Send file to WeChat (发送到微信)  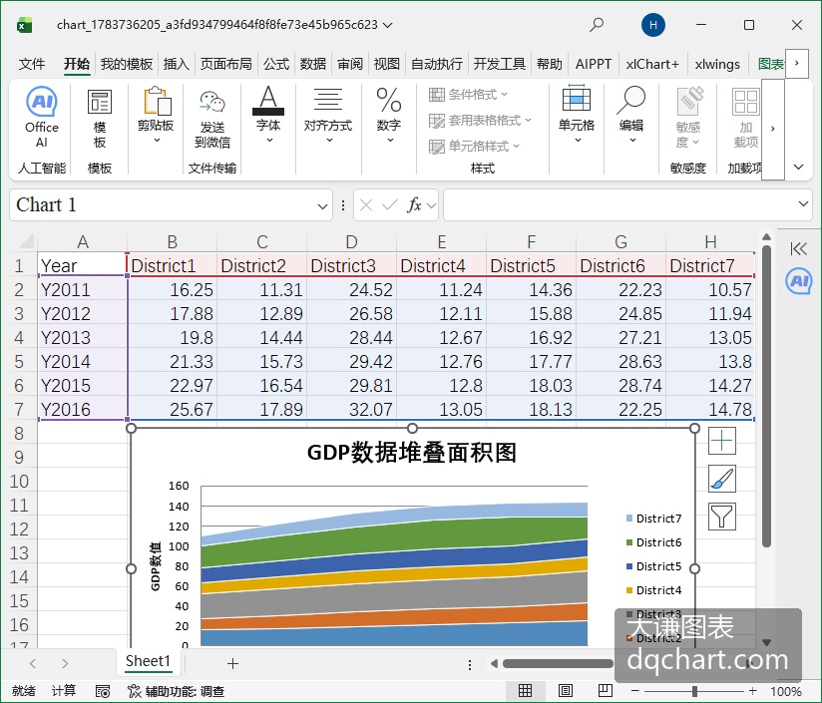point(212,119)
